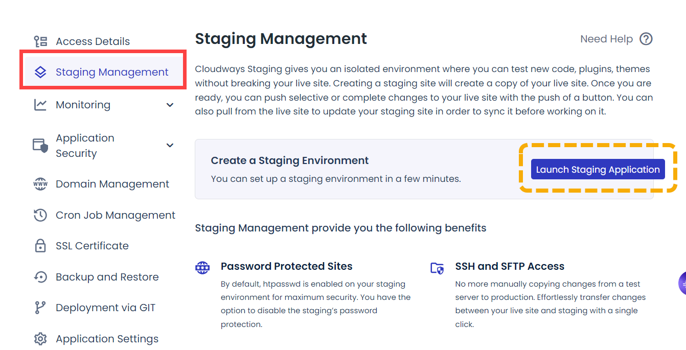Open Application Security menu entry
Viewport: 686px width, 350px height.
[x=85, y=146]
